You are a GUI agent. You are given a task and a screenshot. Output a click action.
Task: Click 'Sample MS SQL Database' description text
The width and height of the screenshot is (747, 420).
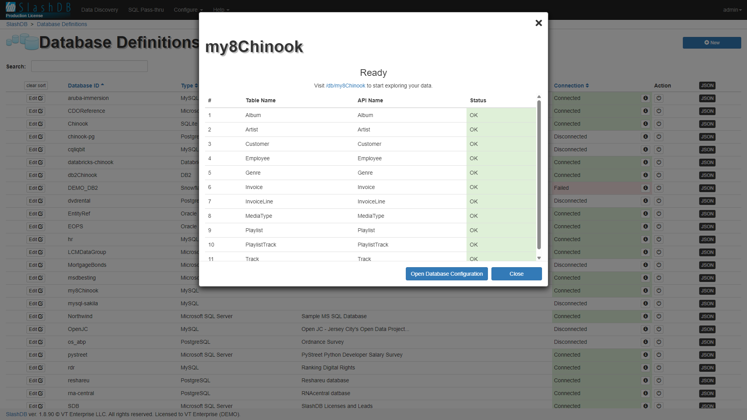pos(334,316)
